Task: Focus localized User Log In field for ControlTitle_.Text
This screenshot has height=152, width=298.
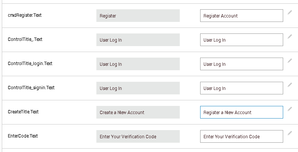Action: (x=242, y=40)
